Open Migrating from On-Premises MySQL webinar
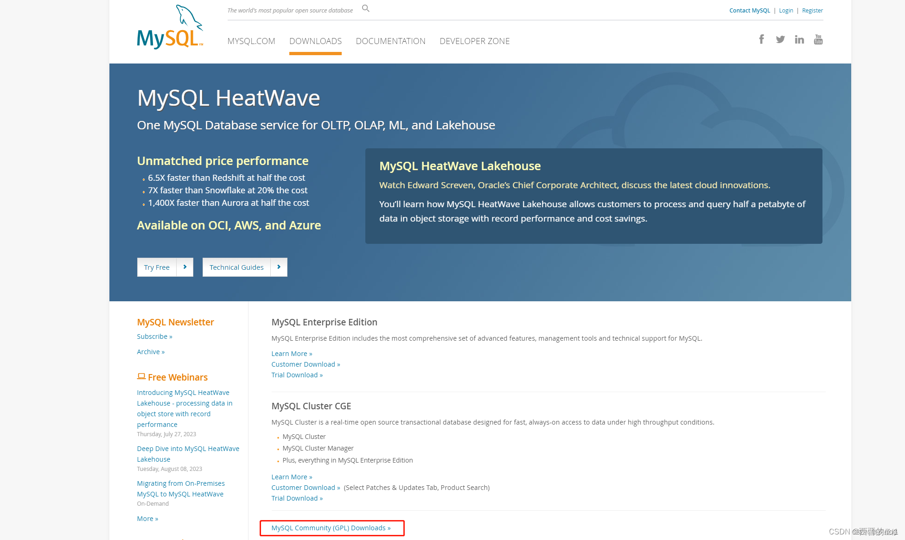 [181, 489]
